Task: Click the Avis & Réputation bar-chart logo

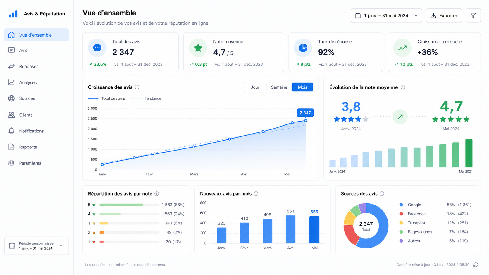Action: pyautogui.click(x=13, y=14)
